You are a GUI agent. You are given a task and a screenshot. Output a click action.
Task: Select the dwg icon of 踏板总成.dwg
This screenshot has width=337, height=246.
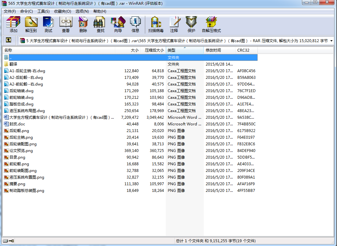tap(6, 104)
